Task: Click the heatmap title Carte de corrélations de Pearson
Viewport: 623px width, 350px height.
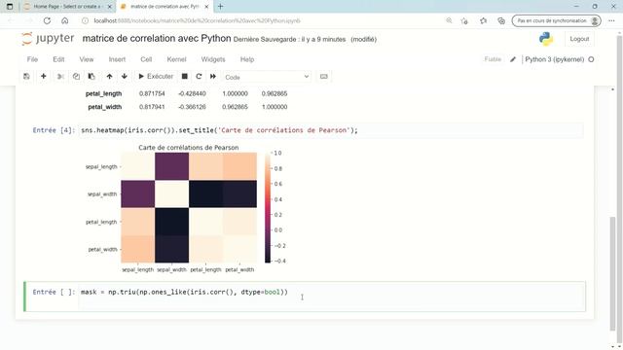Action: [188, 148]
